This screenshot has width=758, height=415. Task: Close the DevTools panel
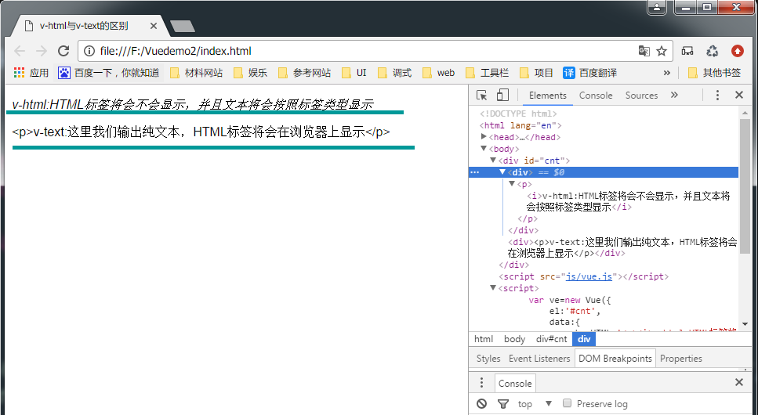point(739,96)
